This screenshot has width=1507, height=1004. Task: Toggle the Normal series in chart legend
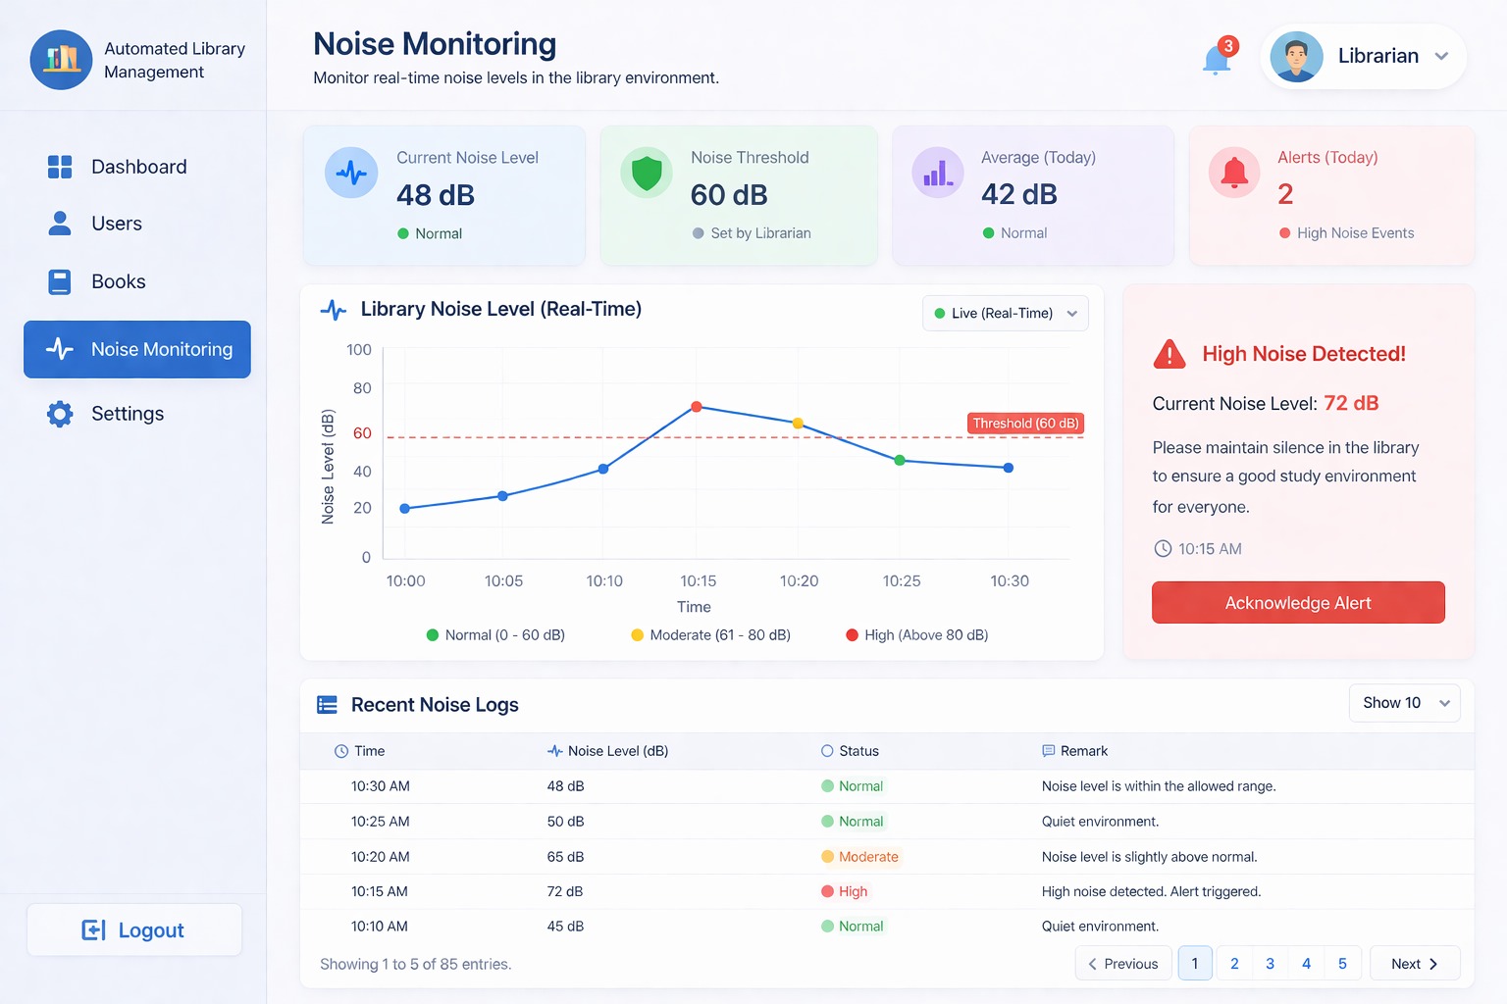[x=495, y=635]
